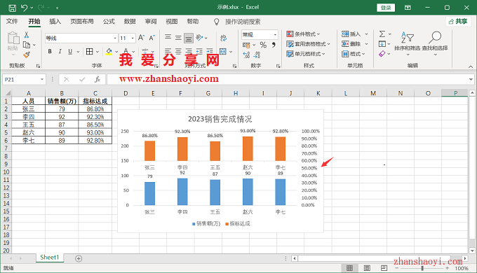The width and height of the screenshot is (477, 273).
Task: Click the formula bar input field
Action: pos(287,80)
